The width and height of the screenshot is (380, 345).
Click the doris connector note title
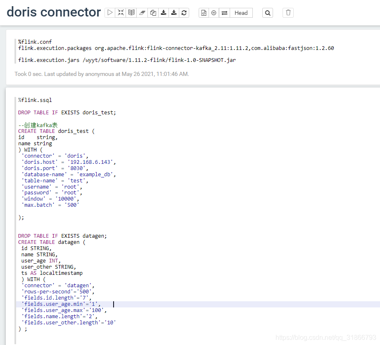[x=54, y=12]
